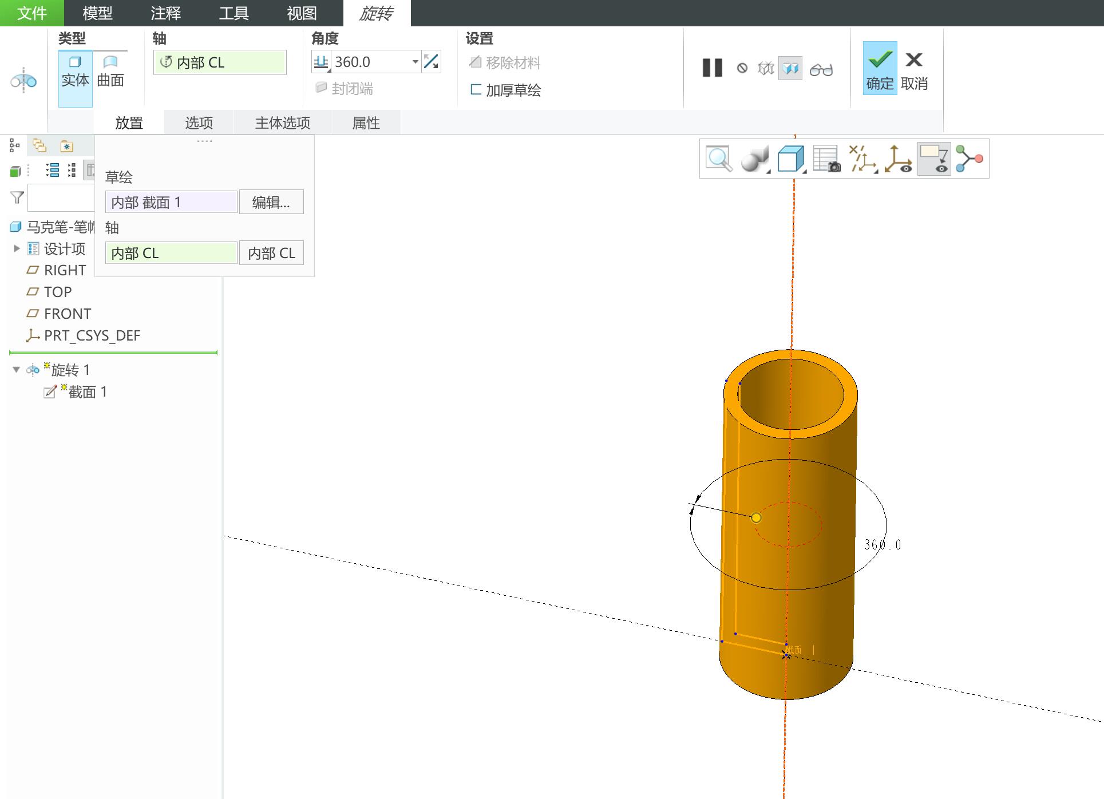Confirm with the 确定 button
Screen dimensions: 1104x799
(x=880, y=68)
